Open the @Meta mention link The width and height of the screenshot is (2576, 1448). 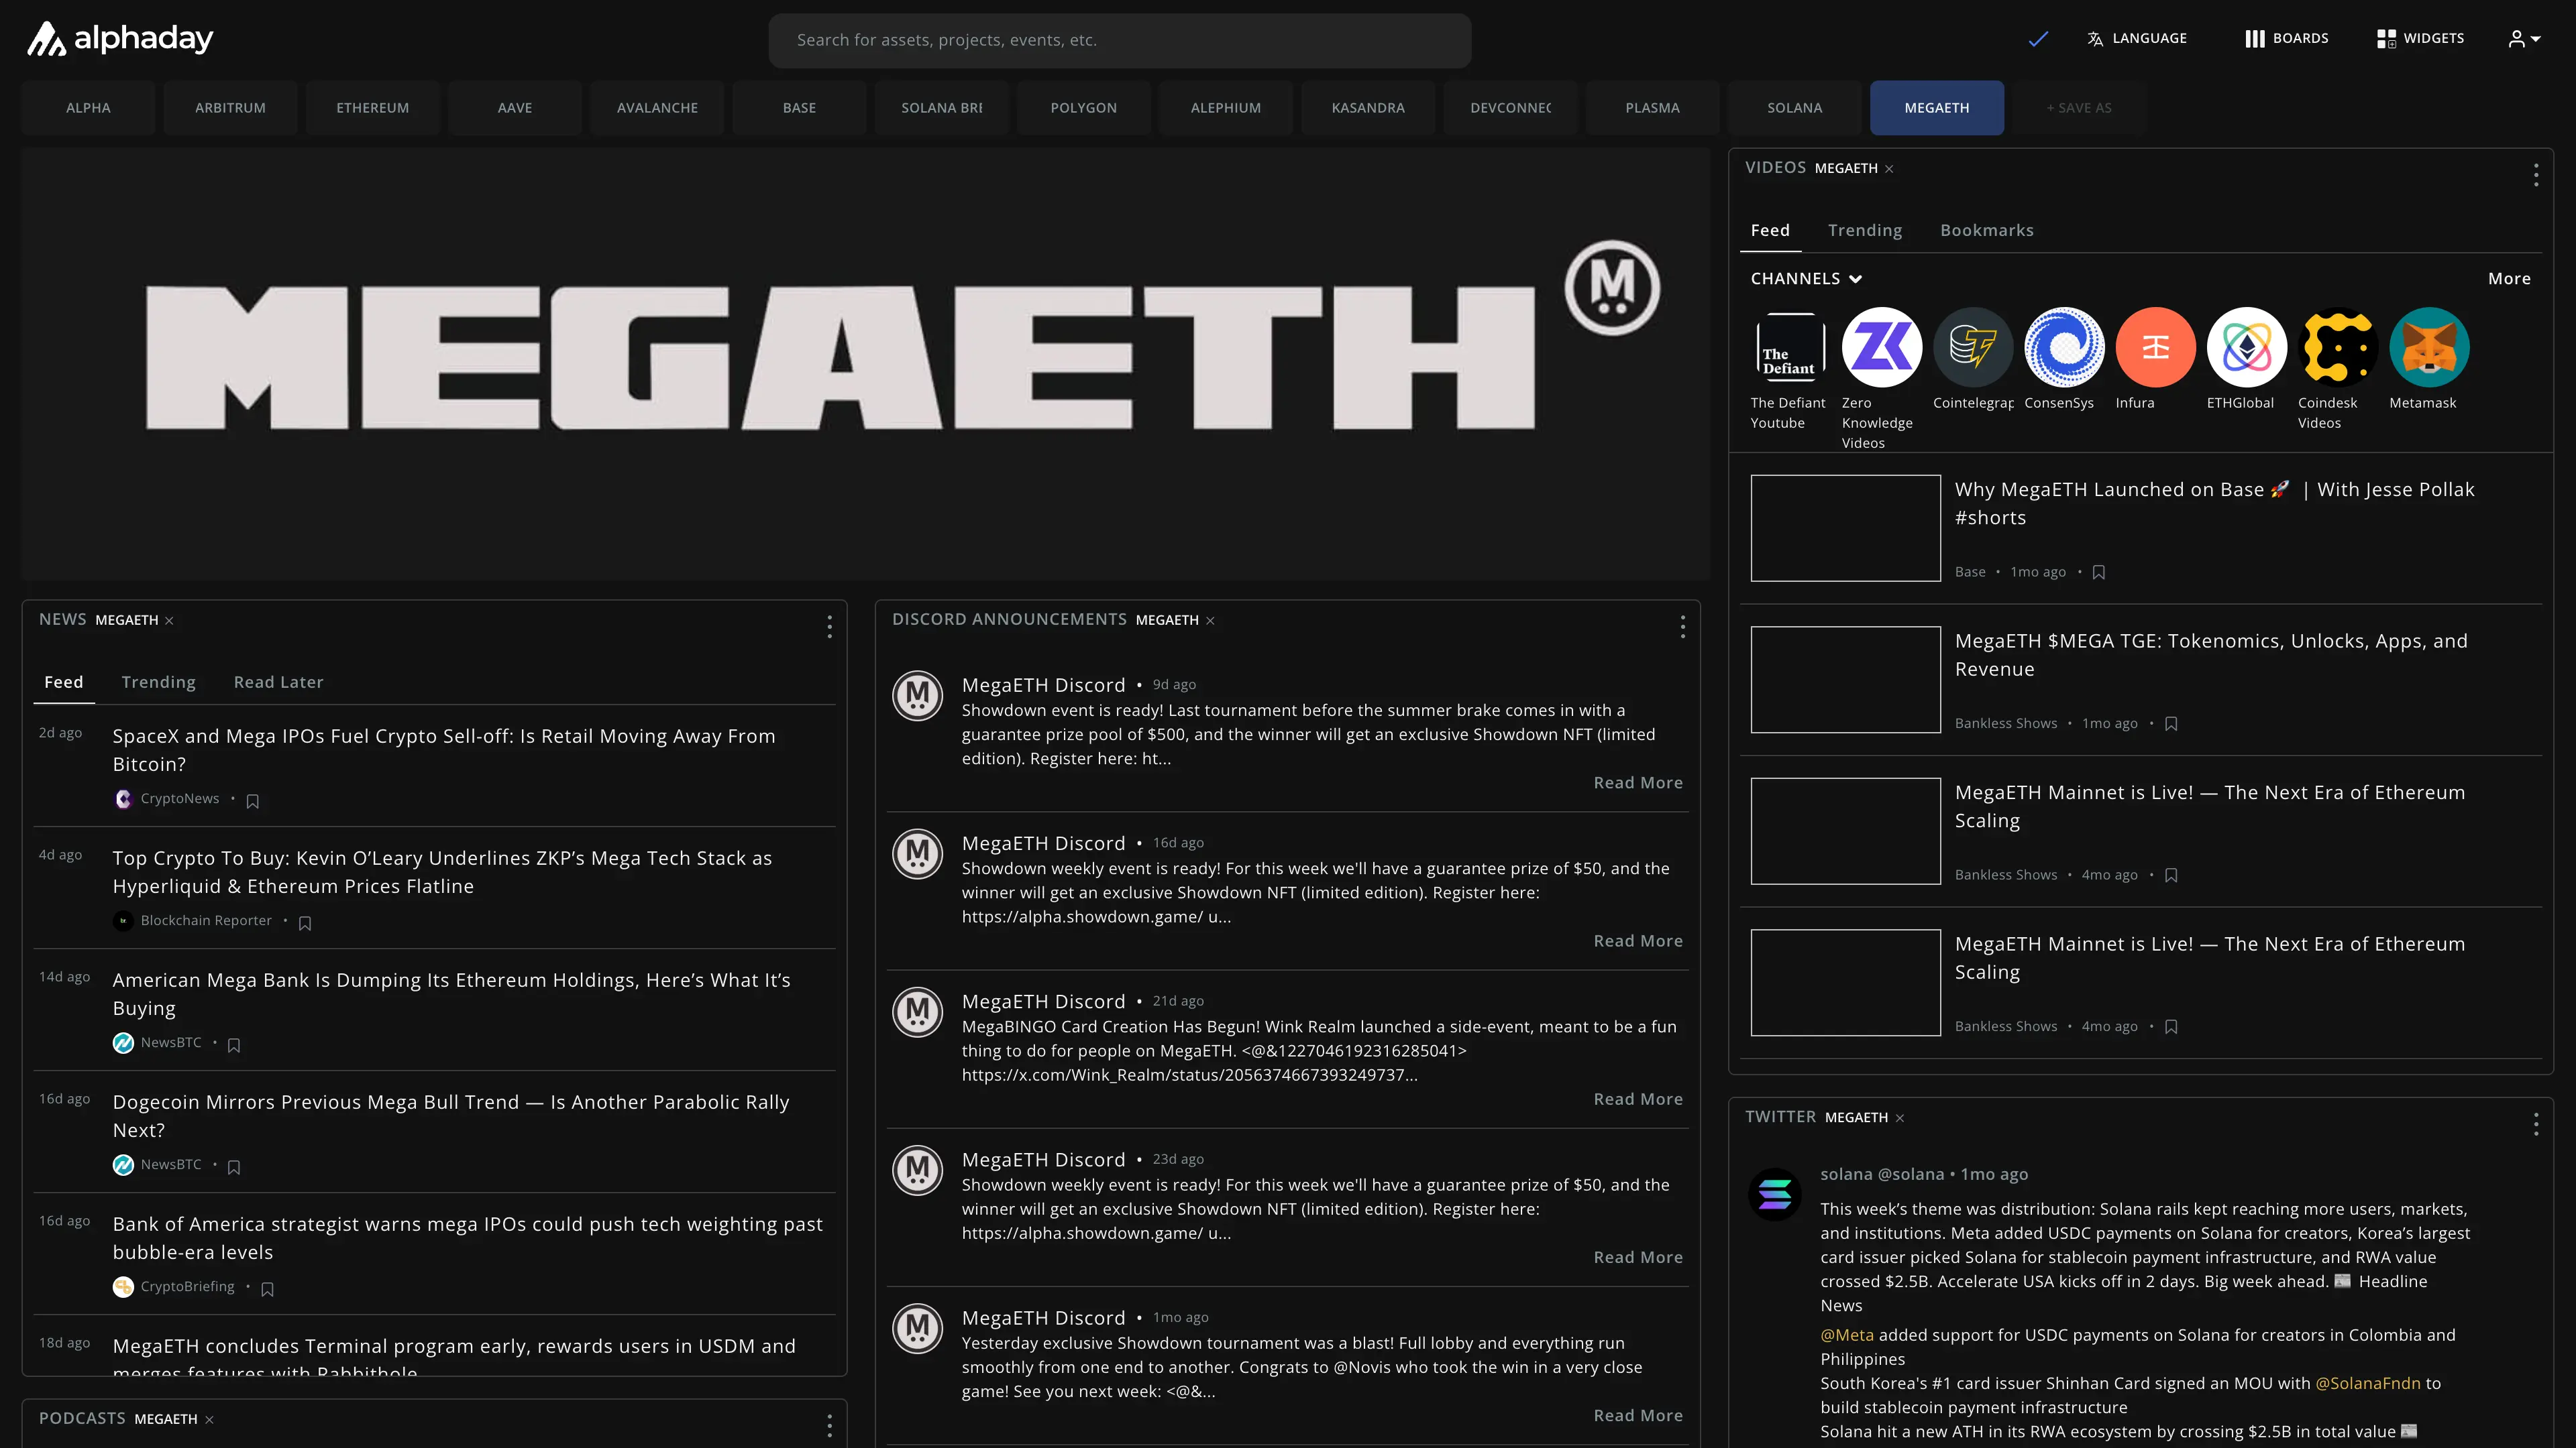(1846, 1336)
